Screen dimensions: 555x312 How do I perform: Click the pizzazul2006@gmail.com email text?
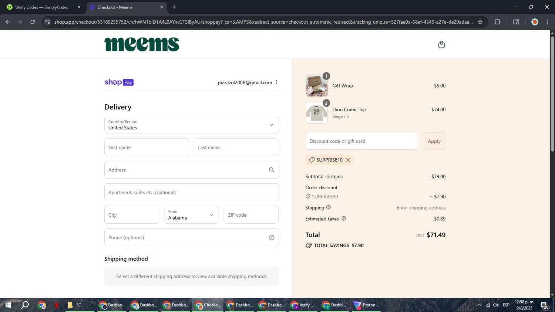click(245, 82)
